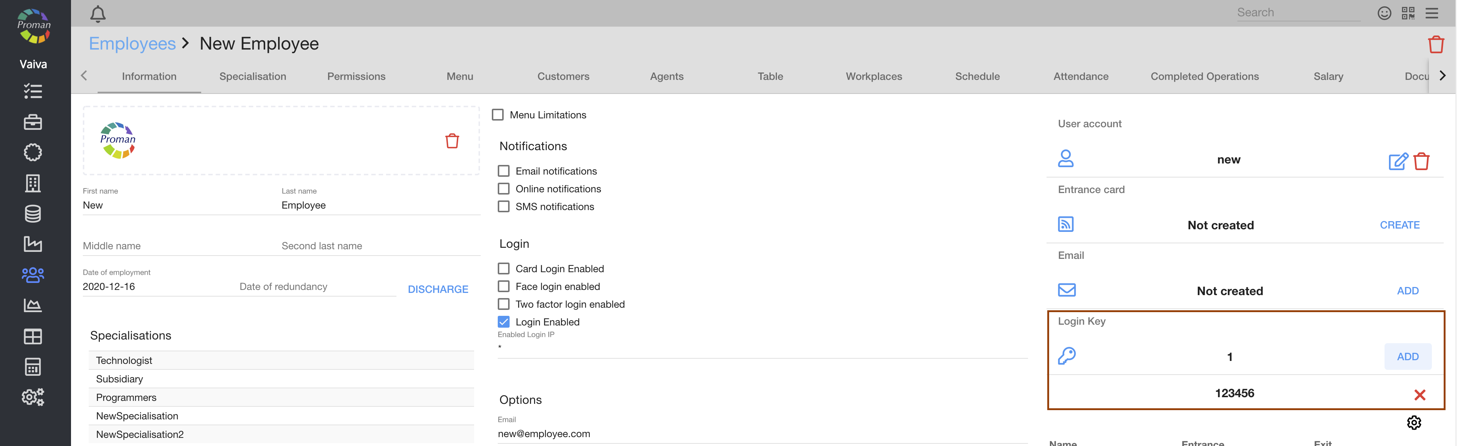Click CREATE for Entrance card
1457x446 pixels.
coord(1399,225)
